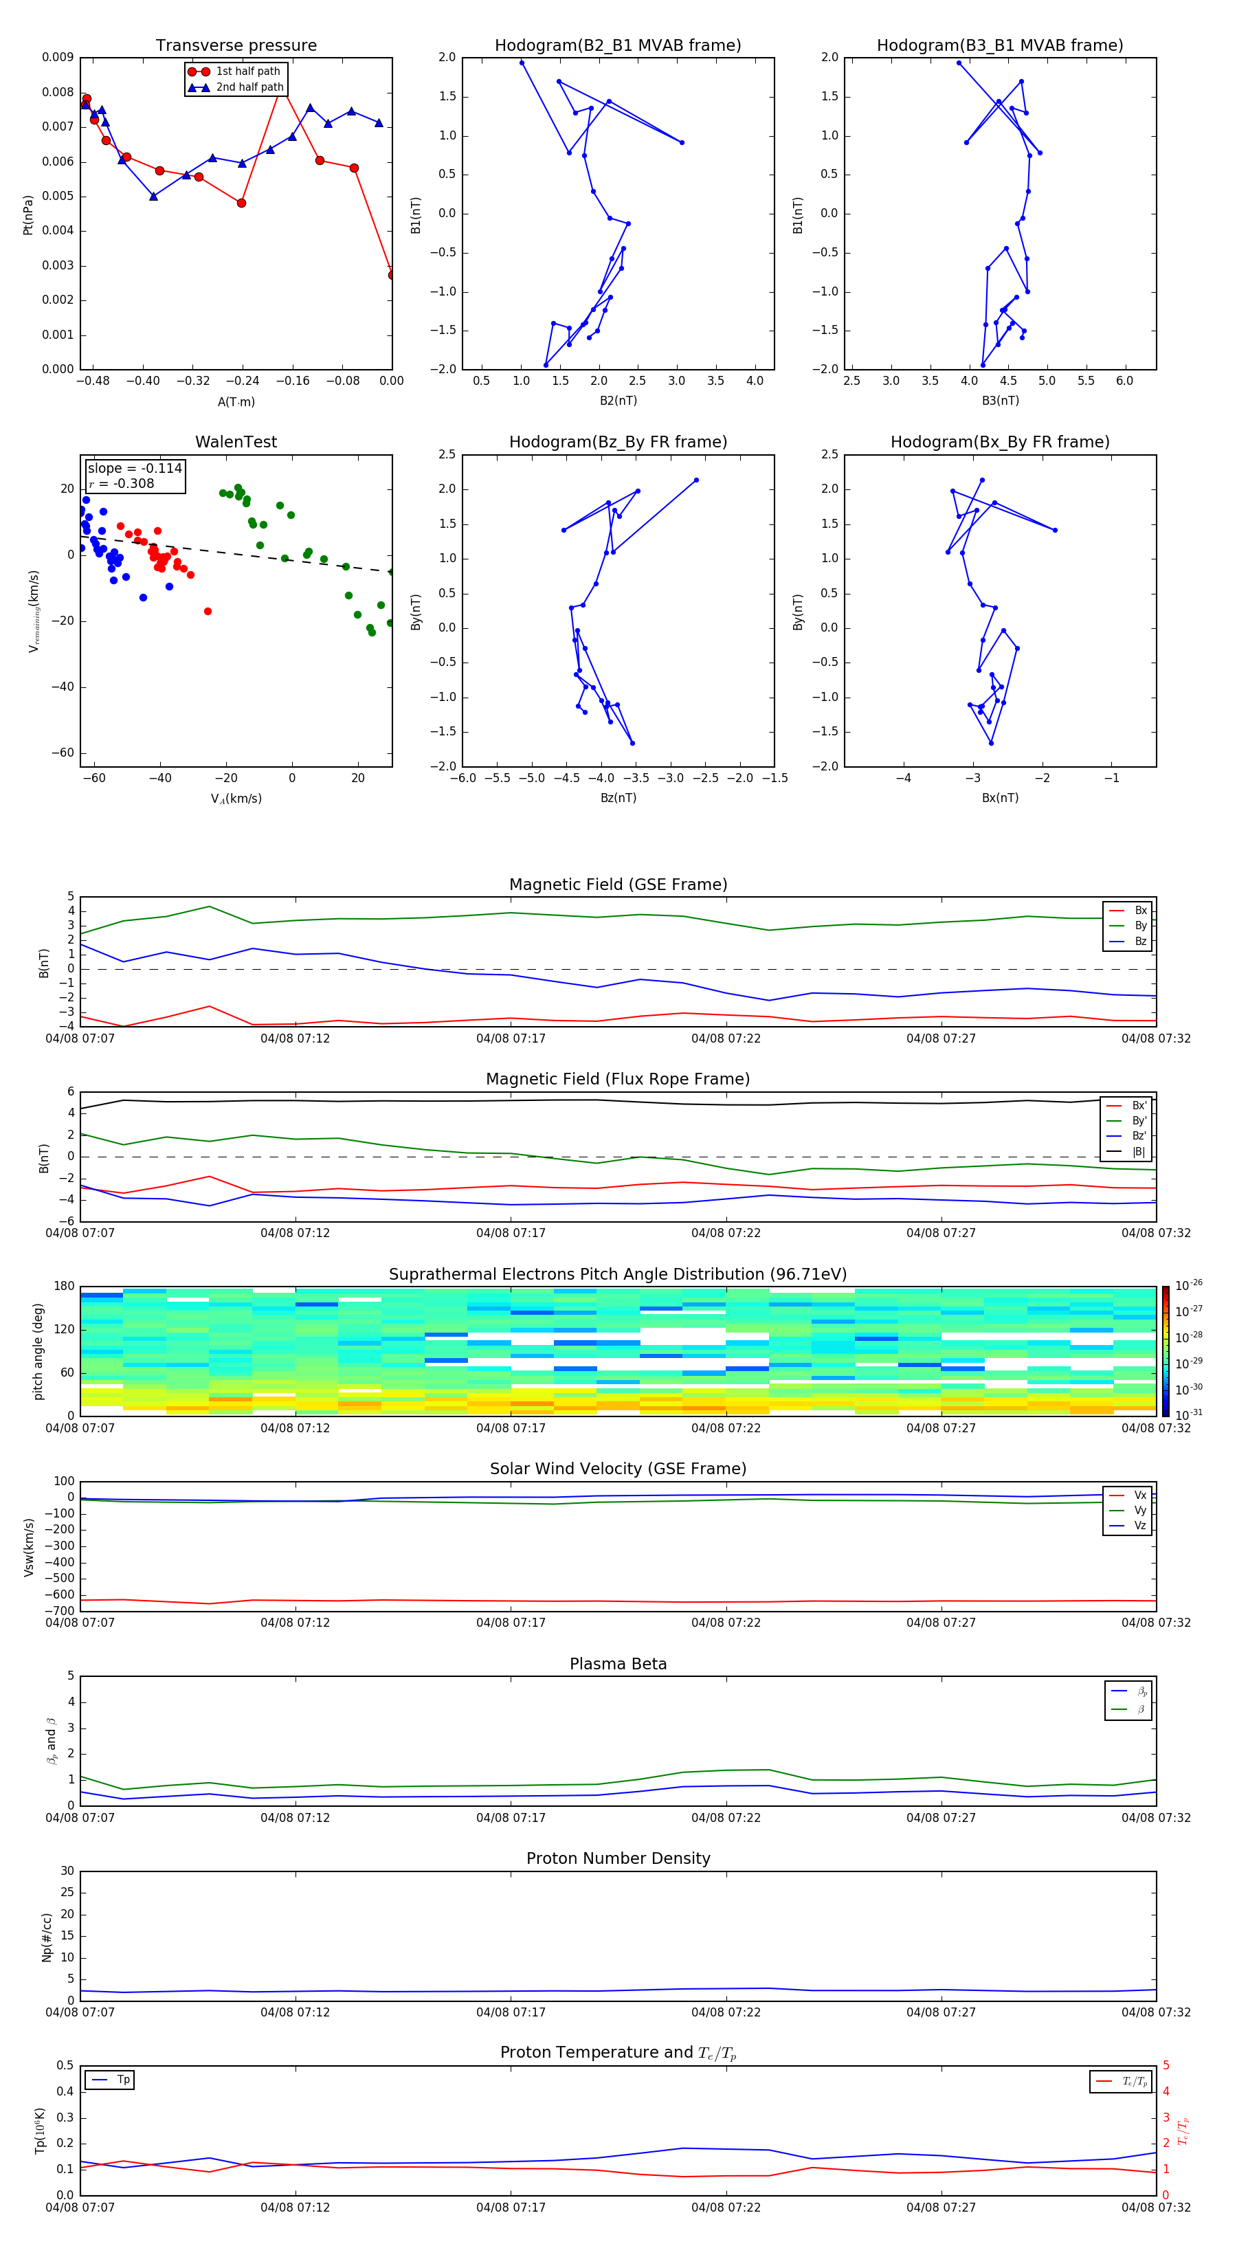Click the 'V_A(km/s)' x-axis label of WalenTest
The image size is (1237, 2268).
coord(236,799)
